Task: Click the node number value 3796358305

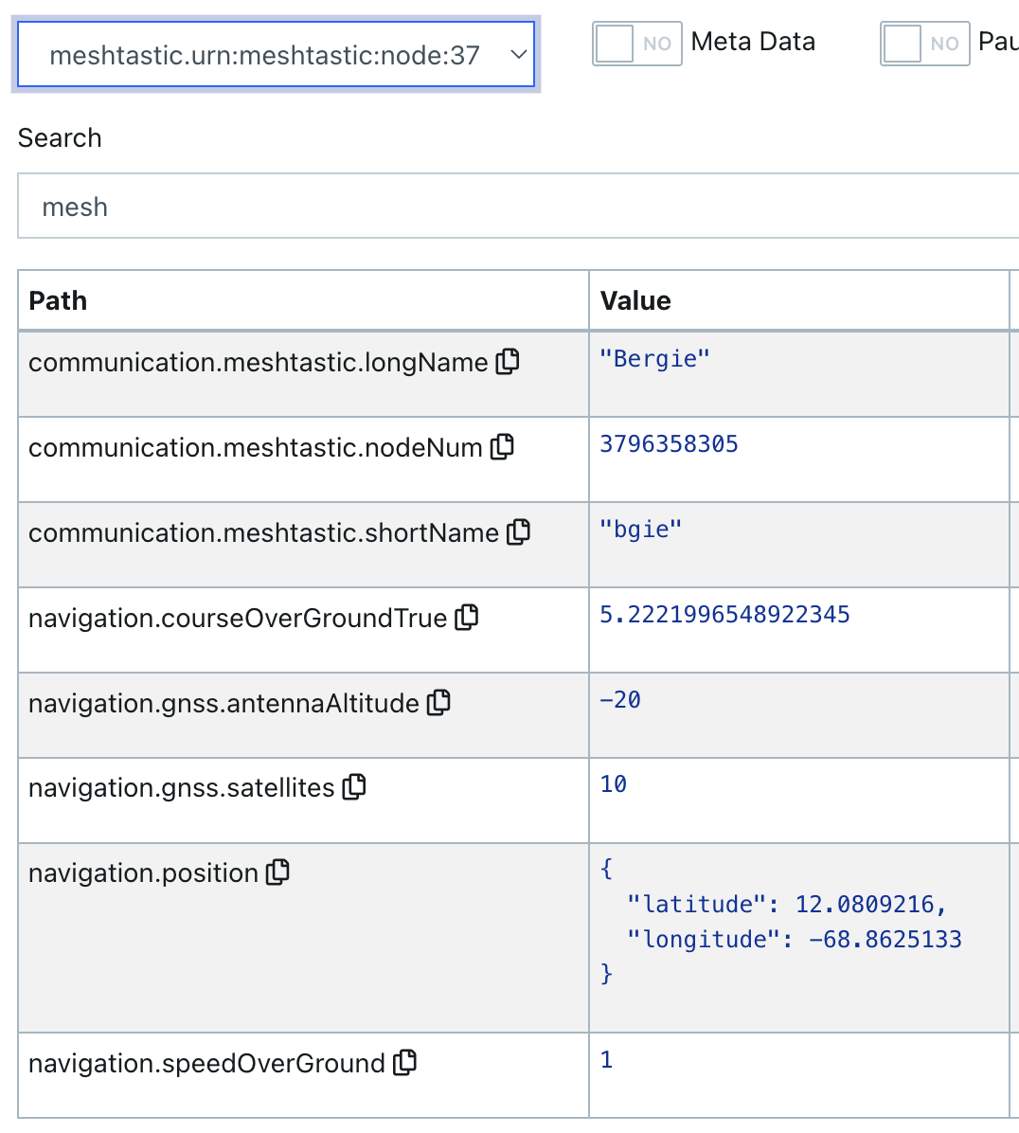Action: point(669,444)
